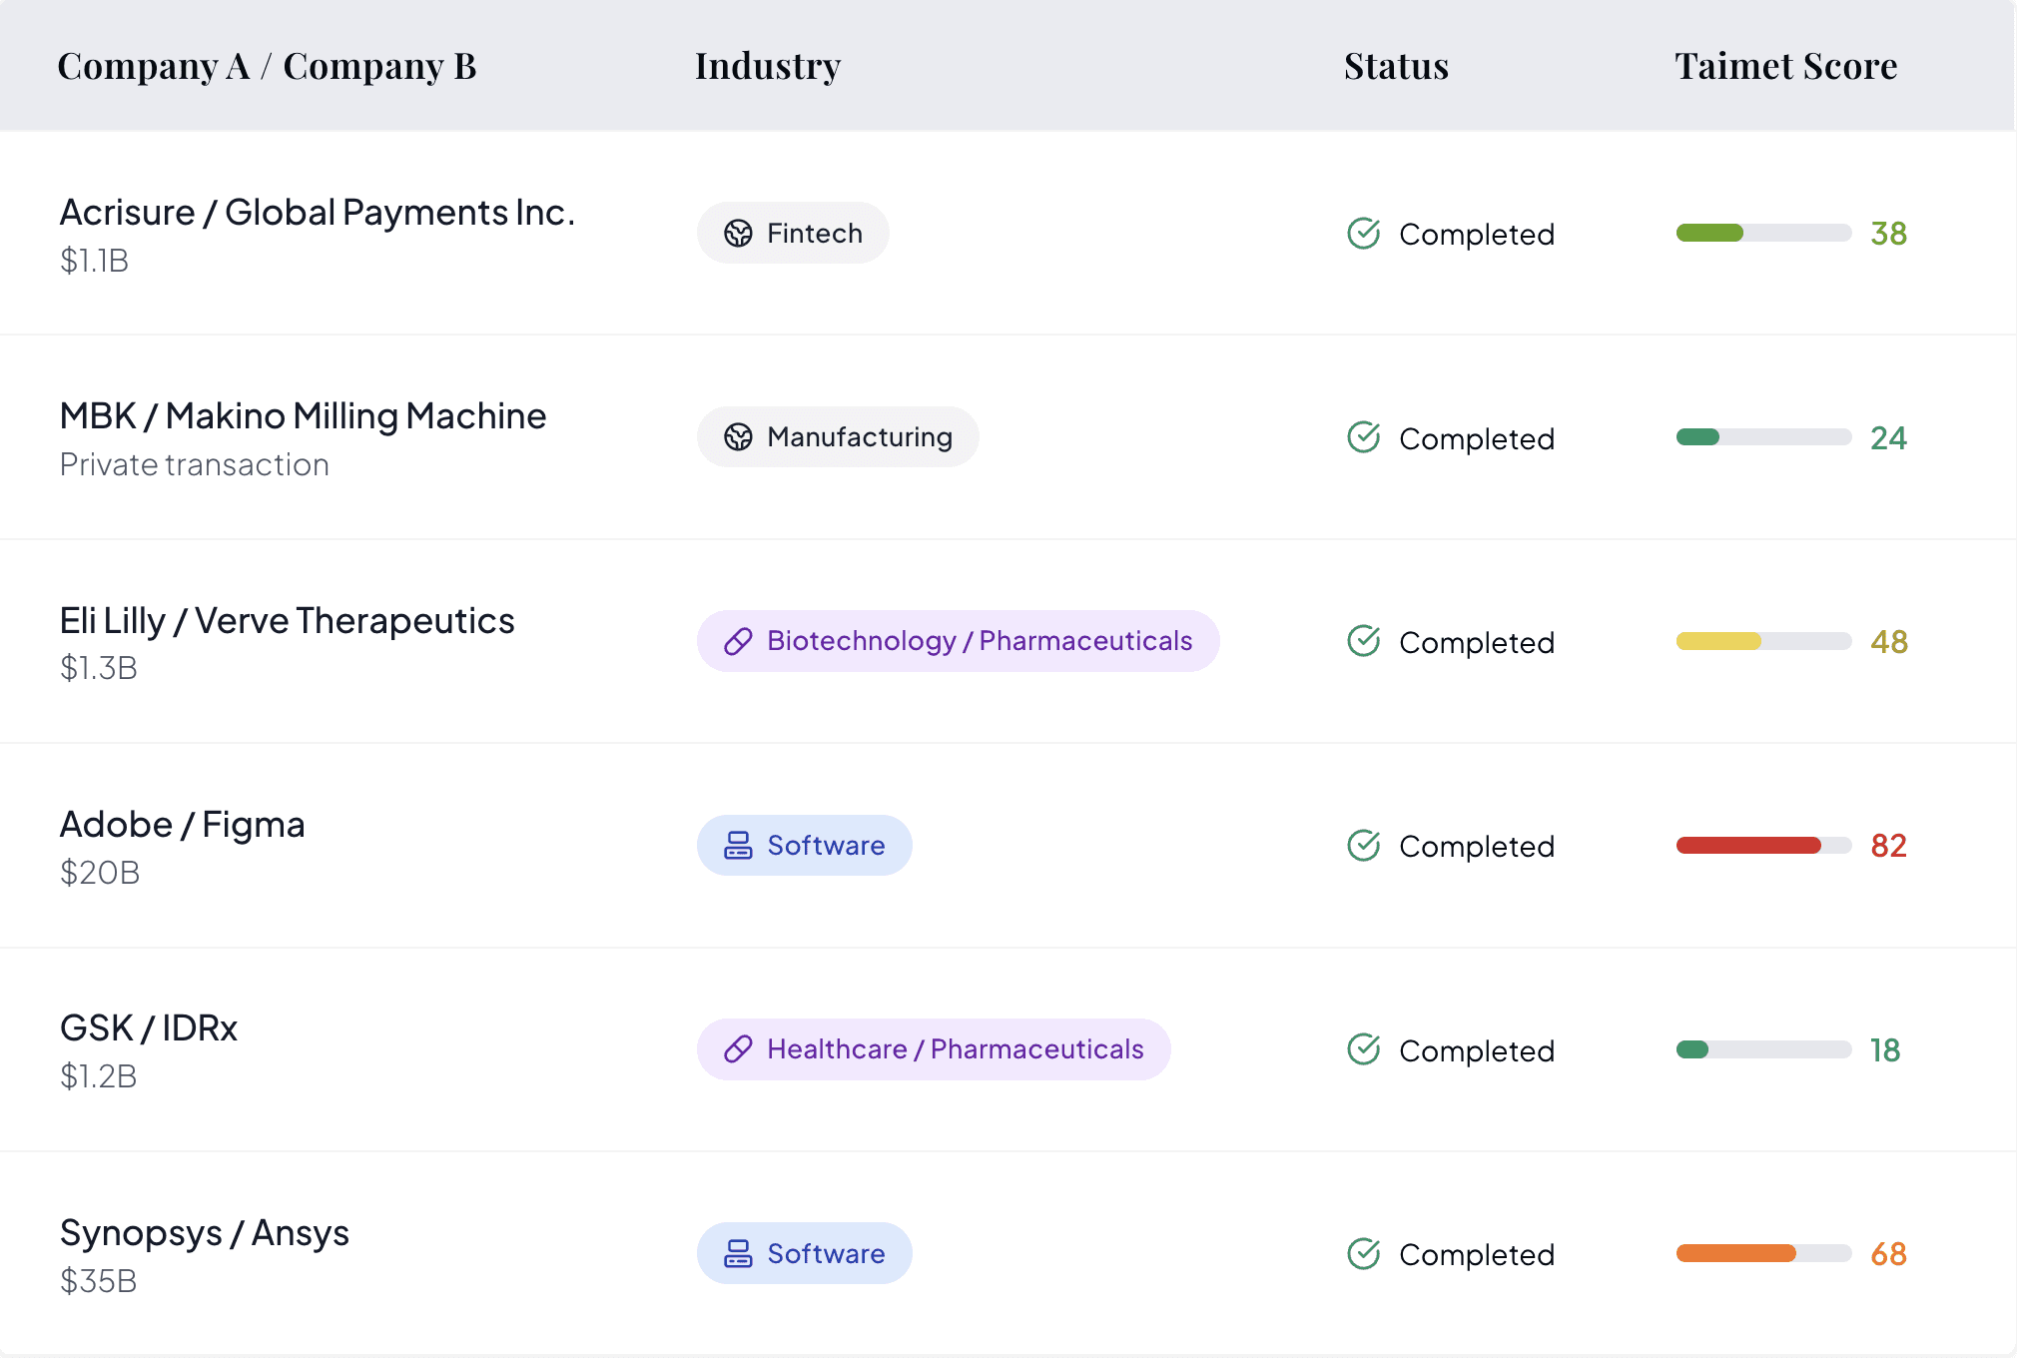
Task: Click Completed status text in MBK row
Action: coord(1477,439)
